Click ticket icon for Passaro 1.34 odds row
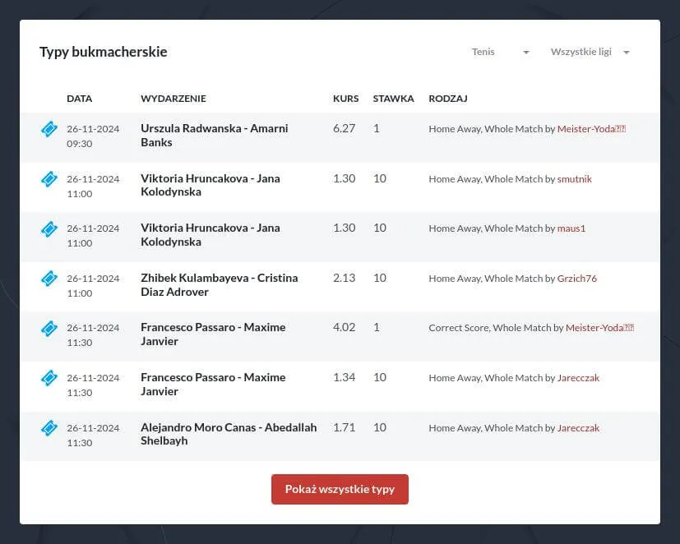 (49, 378)
